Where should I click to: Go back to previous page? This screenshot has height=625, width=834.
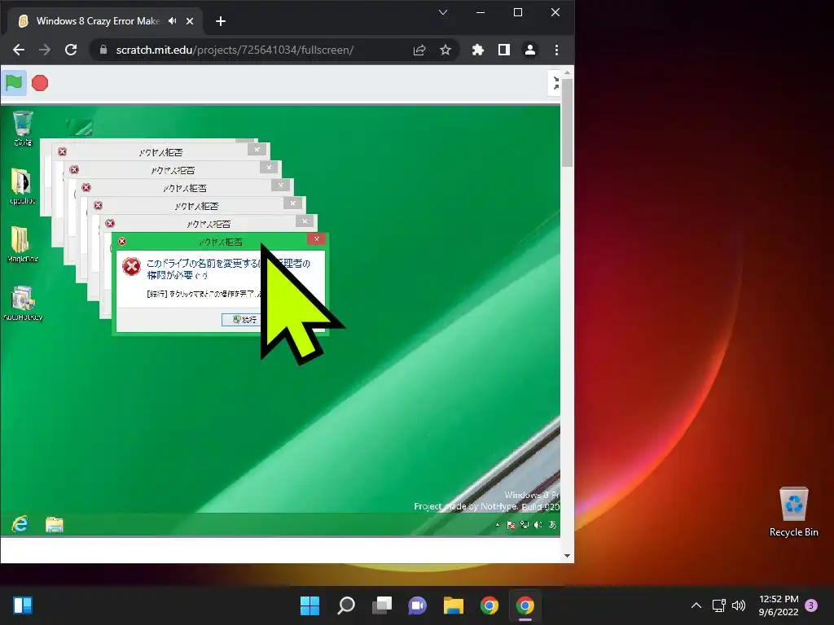pyautogui.click(x=19, y=50)
